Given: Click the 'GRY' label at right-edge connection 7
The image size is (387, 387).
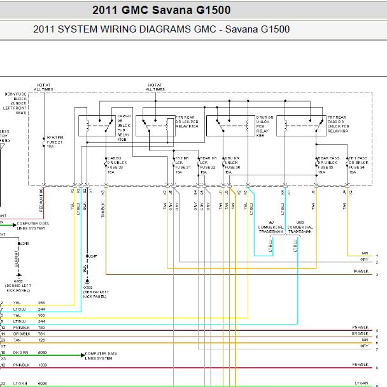Looking at the screenshot, I should pyautogui.click(x=364, y=346).
